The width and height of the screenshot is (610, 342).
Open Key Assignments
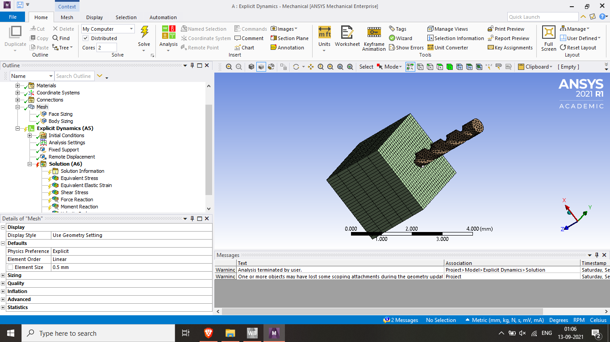point(510,48)
